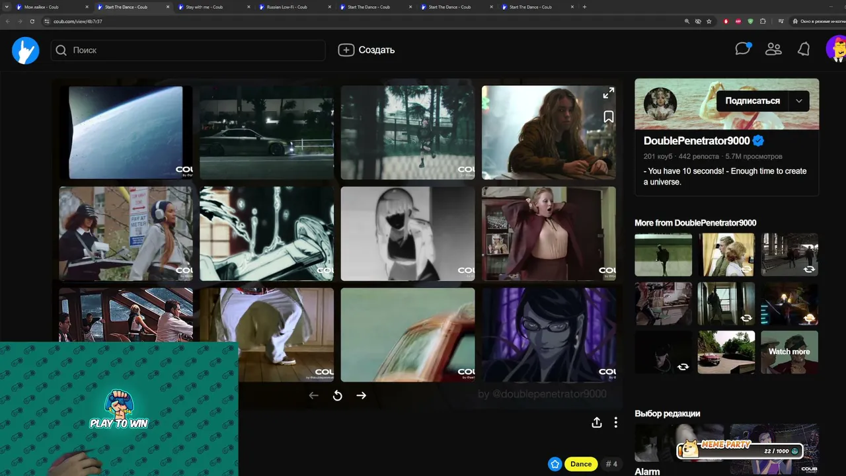Open the Coub home logo

26,50
